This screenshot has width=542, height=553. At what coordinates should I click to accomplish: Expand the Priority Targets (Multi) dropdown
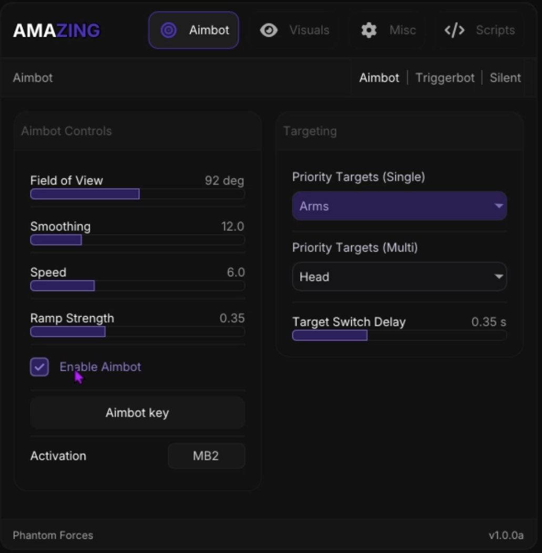400,277
